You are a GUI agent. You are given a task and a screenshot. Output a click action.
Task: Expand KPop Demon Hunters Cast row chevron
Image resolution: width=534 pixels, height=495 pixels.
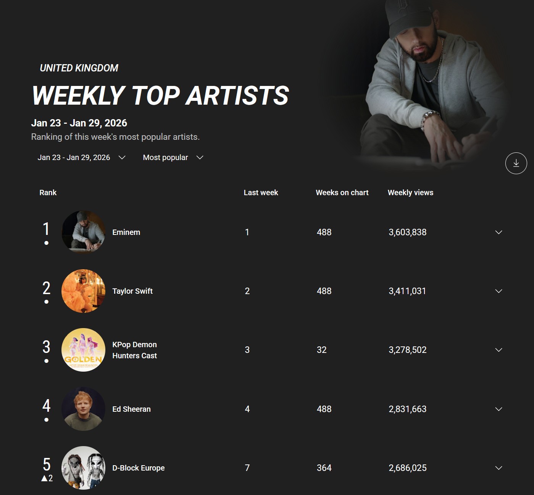point(498,350)
